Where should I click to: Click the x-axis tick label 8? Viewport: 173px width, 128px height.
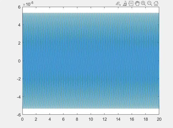[x=77, y=119]
